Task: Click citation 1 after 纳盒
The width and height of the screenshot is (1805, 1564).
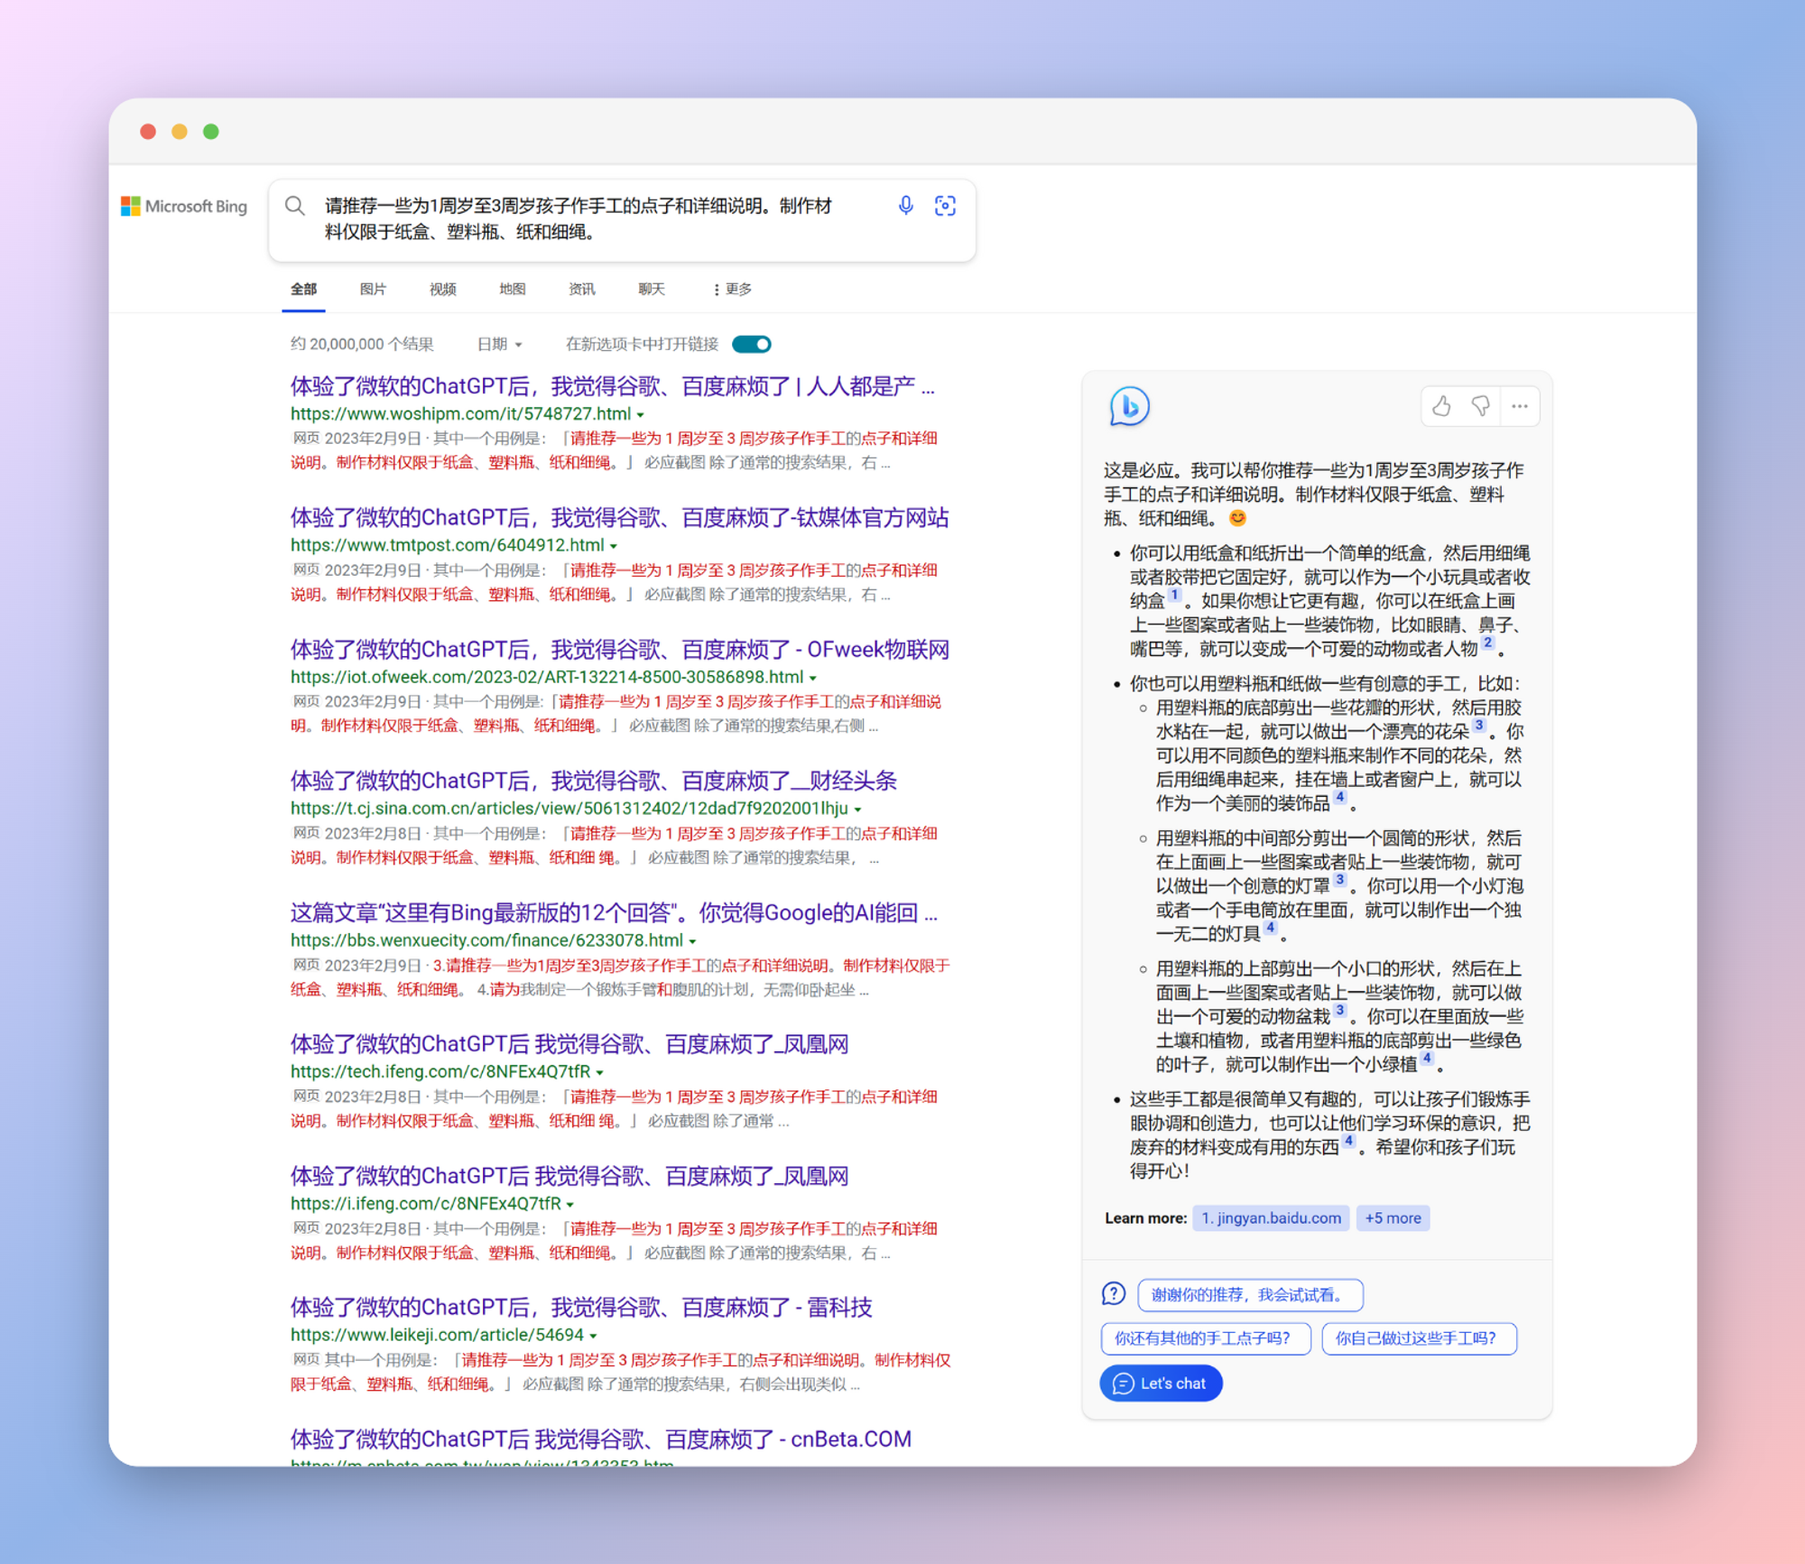Action: [1174, 595]
